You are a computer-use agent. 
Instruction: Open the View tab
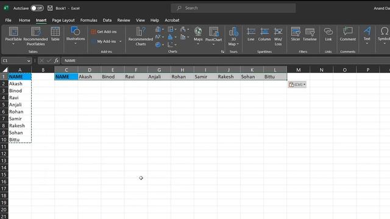140,20
